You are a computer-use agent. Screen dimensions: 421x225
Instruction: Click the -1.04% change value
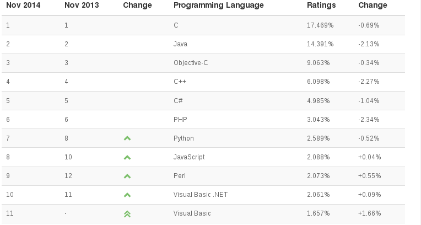tap(369, 101)
